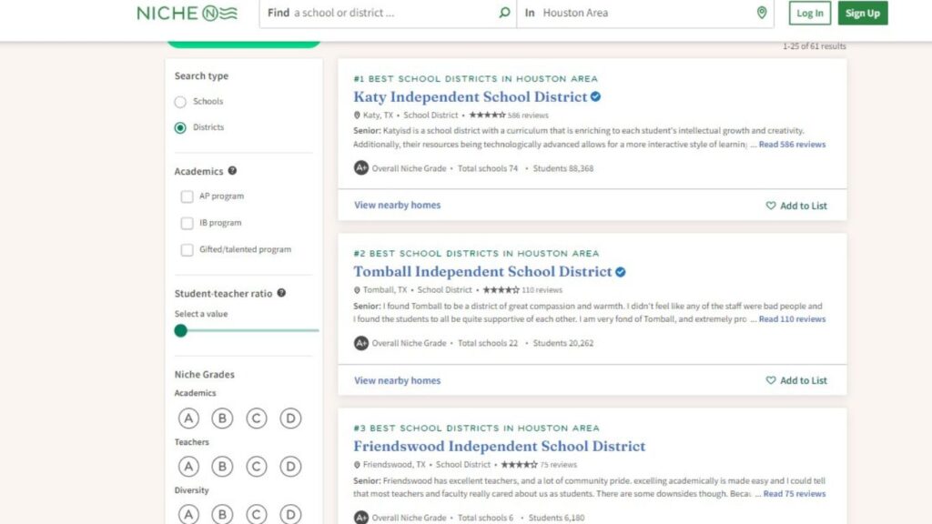Click the Log In button

click(x=809, y=13)
